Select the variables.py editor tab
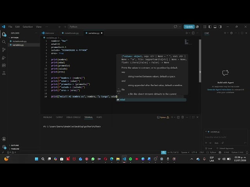 [94, 33]
